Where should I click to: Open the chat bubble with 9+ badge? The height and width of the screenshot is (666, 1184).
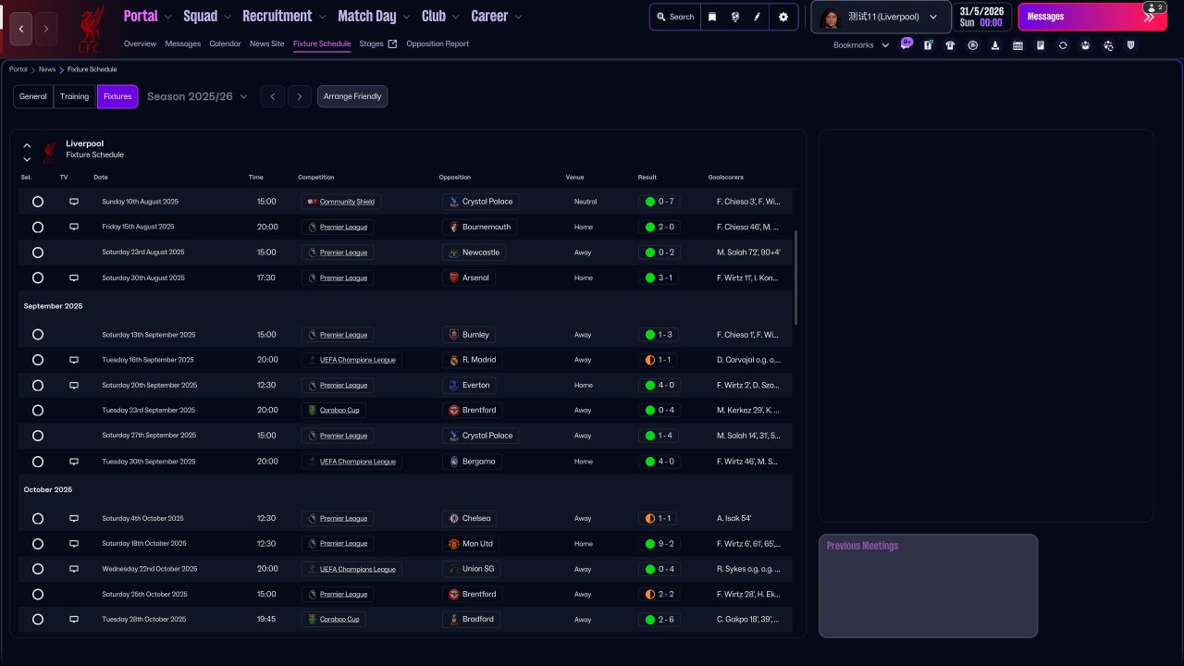tap(906, 44)
